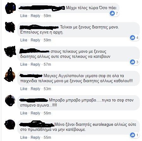Like the comment posted 57m ago

pyautogui.click(x=24, y=64)
